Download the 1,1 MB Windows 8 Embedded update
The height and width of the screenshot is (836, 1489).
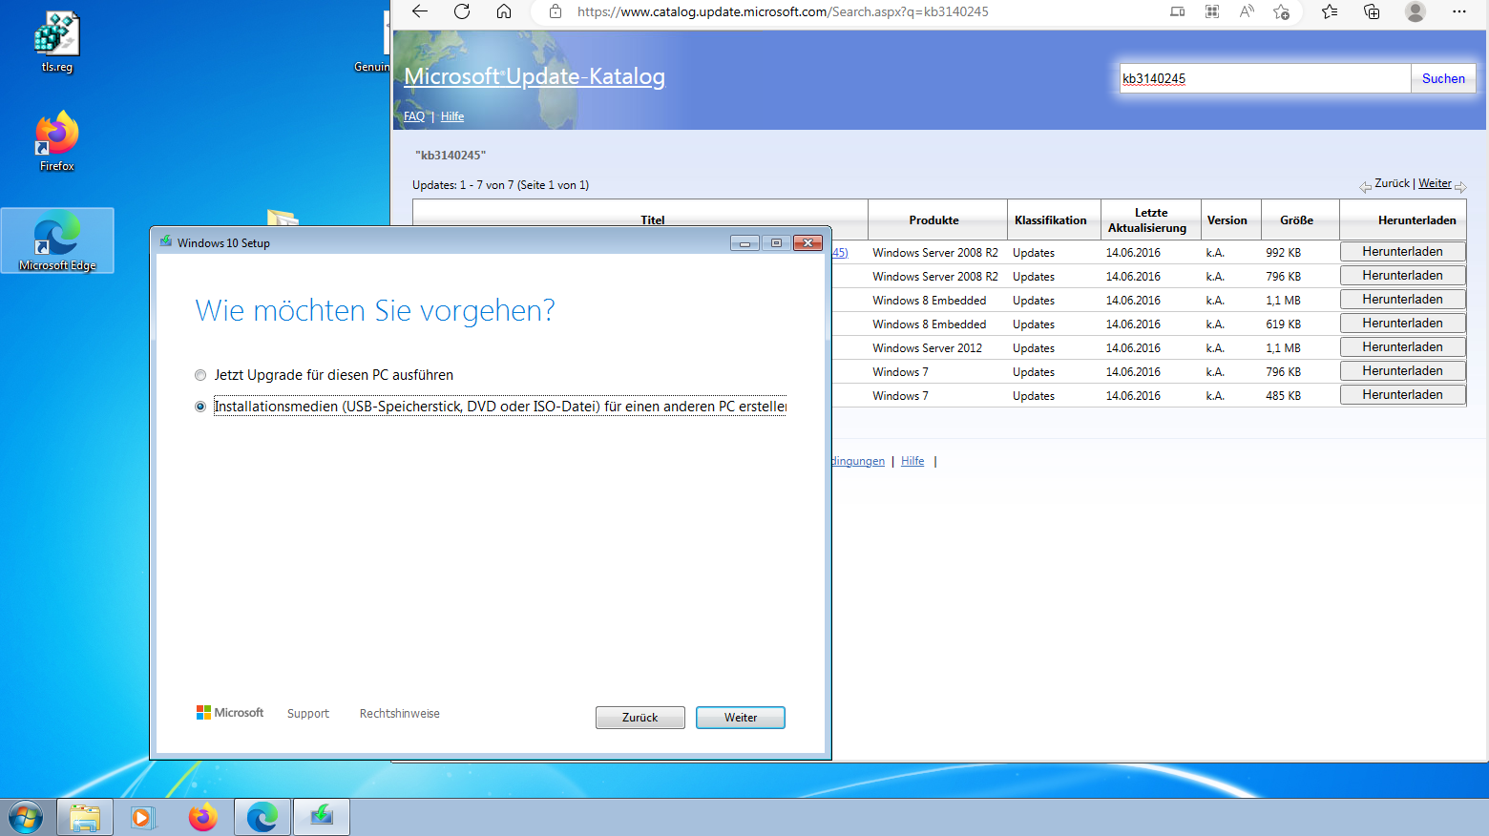point(1402,300)
